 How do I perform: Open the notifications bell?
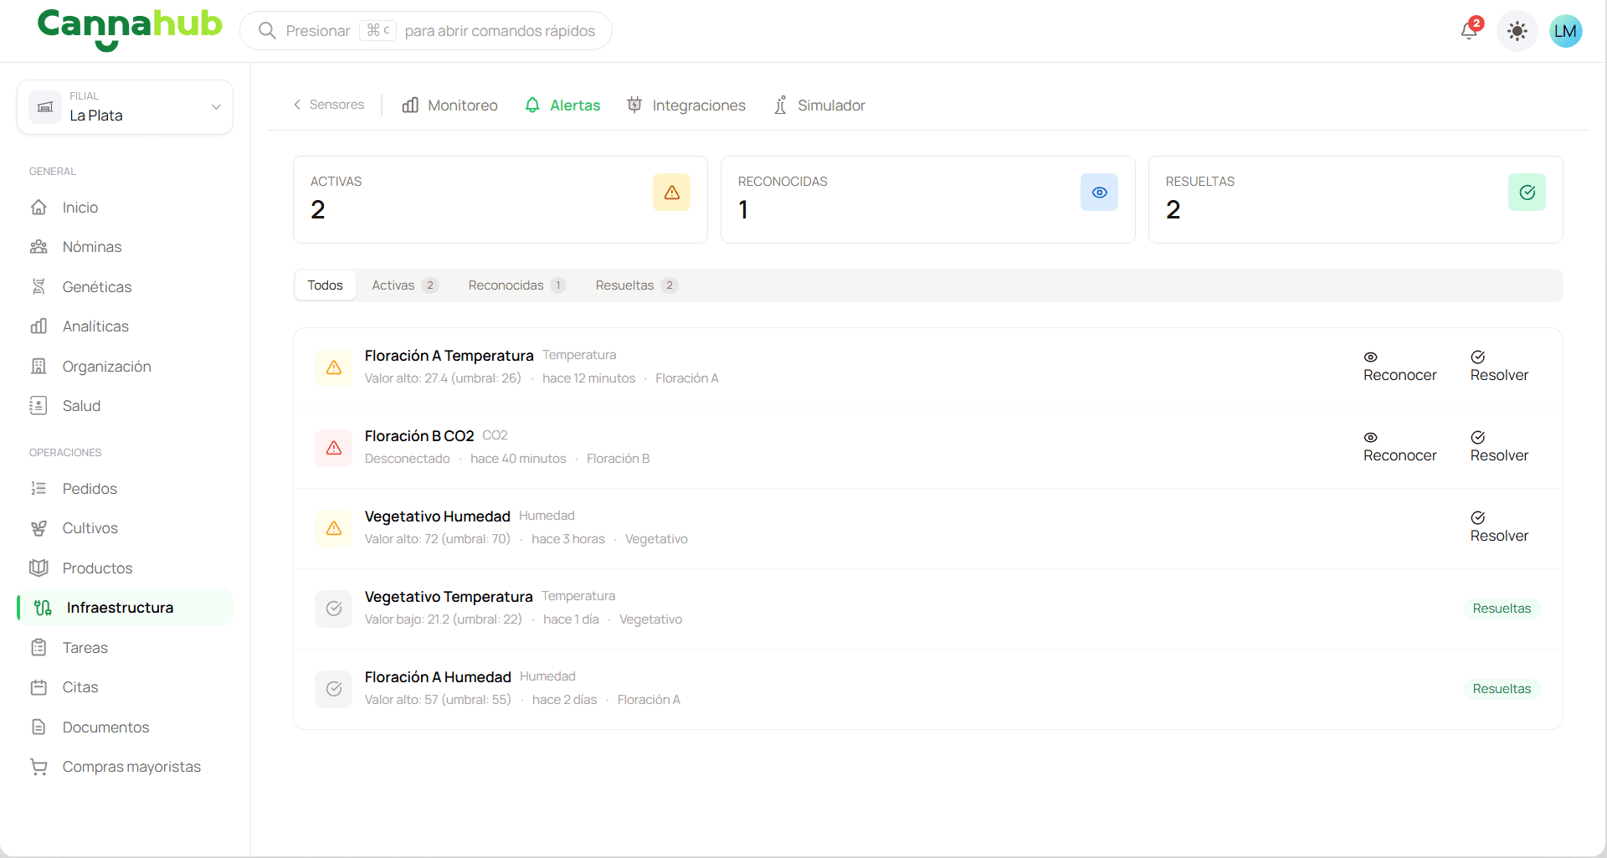(x=1470, y=30)
